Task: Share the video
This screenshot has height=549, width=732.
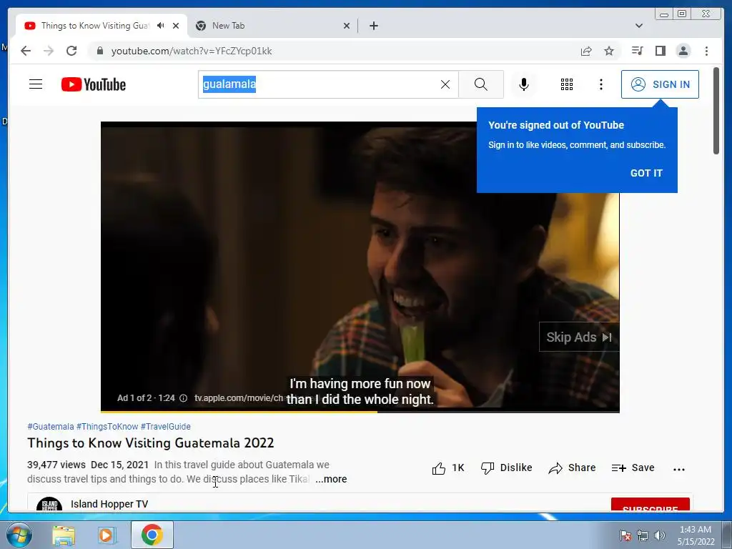Action: (572, 468)
